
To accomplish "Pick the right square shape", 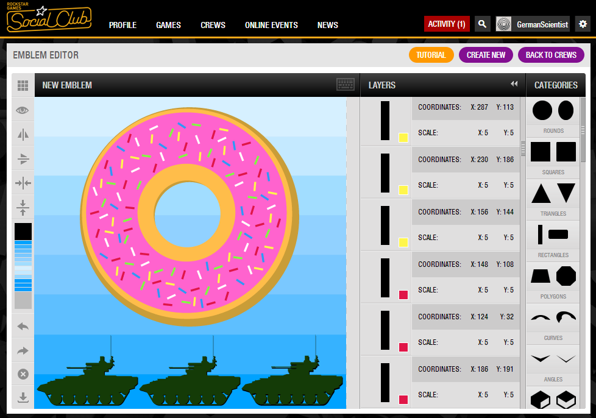I will click(566, 152).
